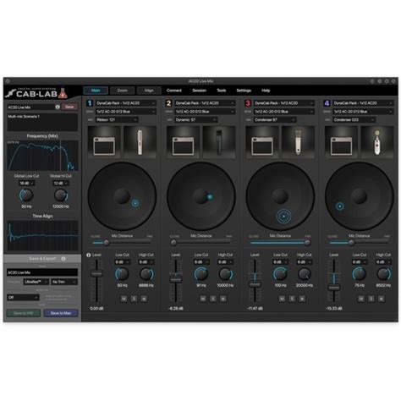Click the Save to Mac button

point(61,313)
